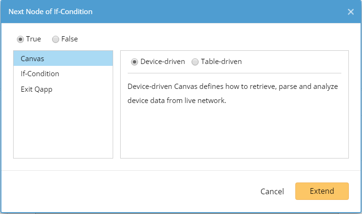This screenshot has height=214, width=362.
Task: Click the 'Table-driven' label text
Action: 221,62
